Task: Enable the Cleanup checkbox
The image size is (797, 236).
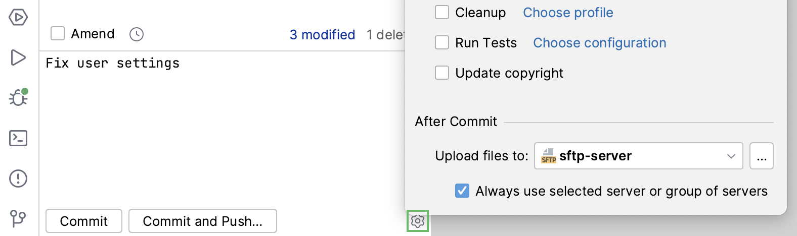Action: pos(442,13)
